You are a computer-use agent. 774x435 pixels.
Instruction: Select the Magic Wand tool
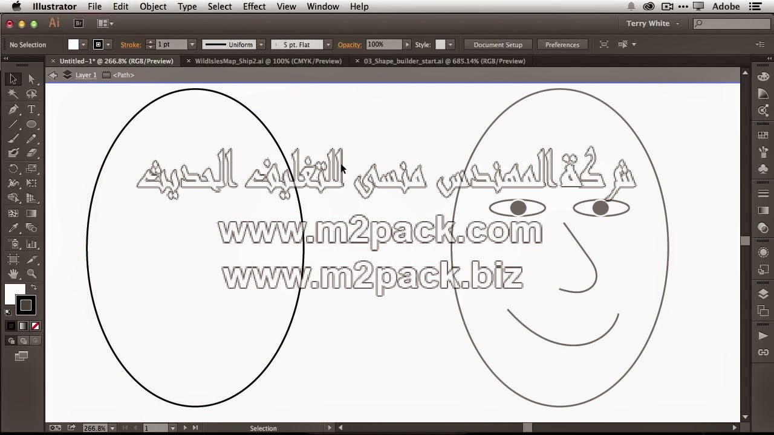pos(13,94)
